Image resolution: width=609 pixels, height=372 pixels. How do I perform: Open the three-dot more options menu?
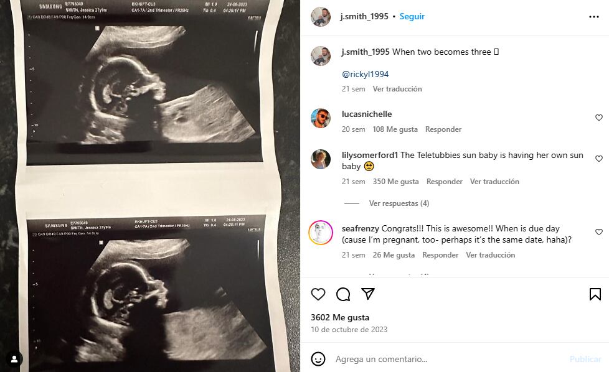[x=594, y=17]
